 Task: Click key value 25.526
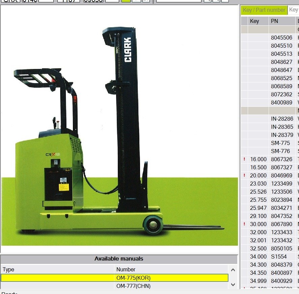(x=258, y=192)
